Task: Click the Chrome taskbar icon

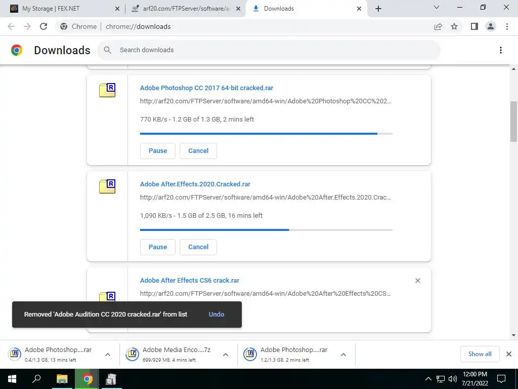Action: coord(87,379)
